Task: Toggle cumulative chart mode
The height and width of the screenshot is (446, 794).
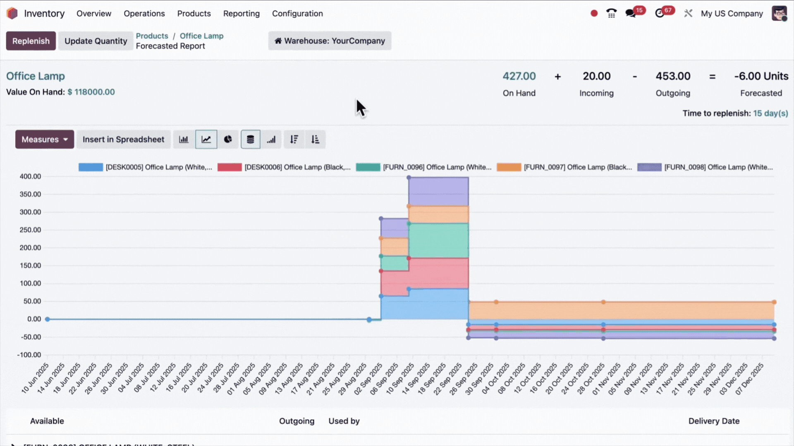Action: 271,140
